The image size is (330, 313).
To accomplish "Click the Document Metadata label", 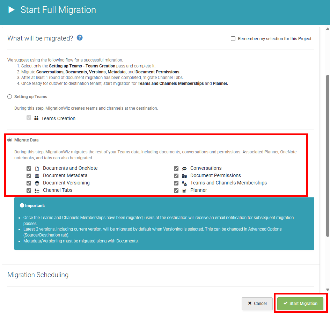I will pos(65,176).
